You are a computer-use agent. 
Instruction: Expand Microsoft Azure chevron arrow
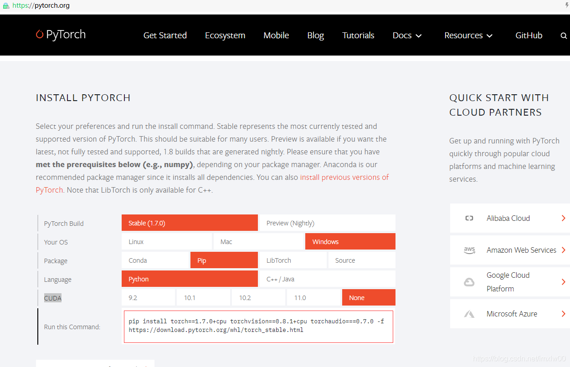pos(564,314)
